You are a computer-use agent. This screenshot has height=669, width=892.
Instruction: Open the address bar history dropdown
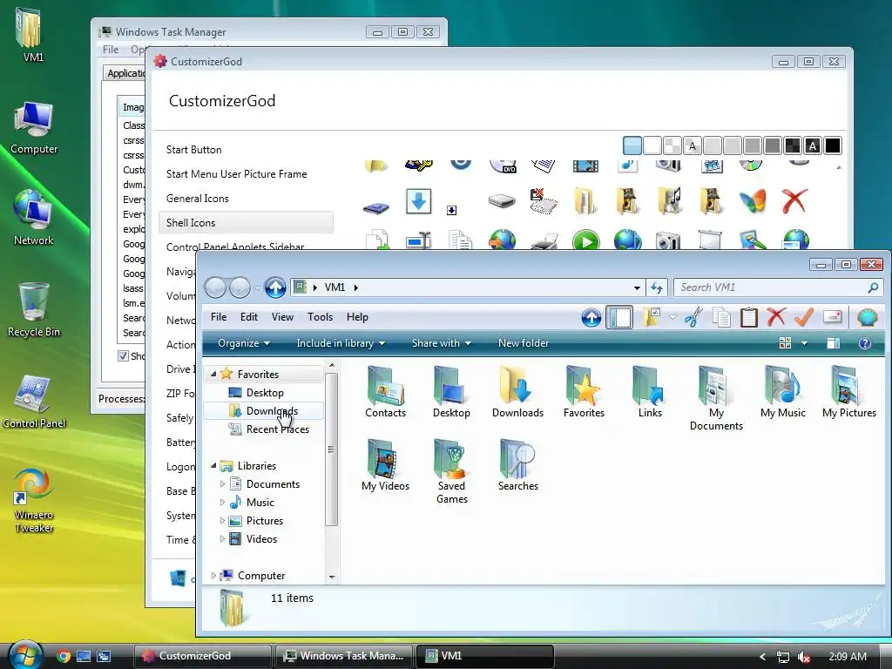tap(637, 287)
